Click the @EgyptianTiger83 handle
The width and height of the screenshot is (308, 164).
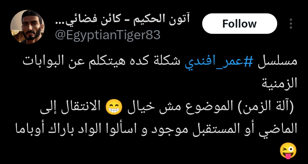coord(108,35)
